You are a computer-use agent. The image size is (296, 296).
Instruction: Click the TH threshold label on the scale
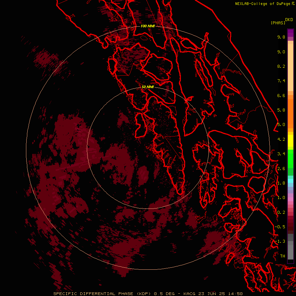[x=283, y=256]
